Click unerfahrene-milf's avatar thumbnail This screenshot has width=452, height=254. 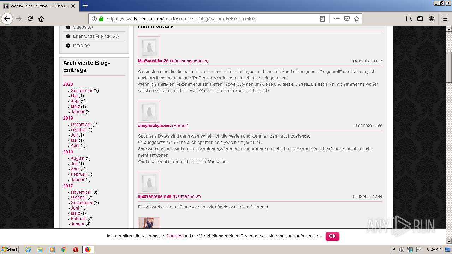(x=149, y=183)
